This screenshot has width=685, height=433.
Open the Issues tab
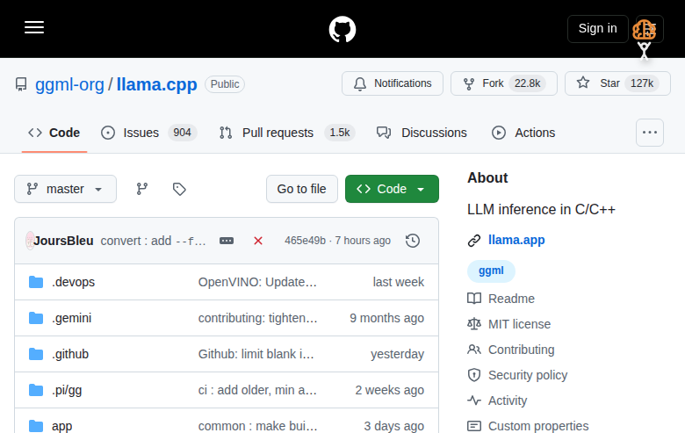[x=148, y=133]
